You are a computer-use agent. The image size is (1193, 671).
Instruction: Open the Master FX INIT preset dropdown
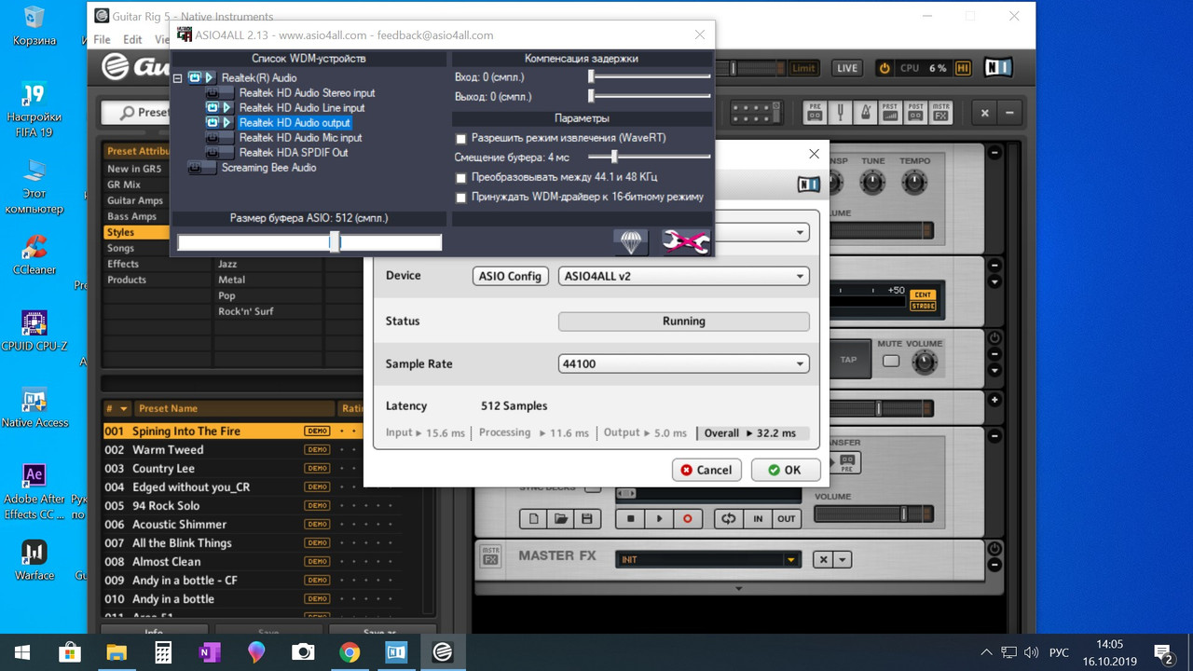point(707,559)
